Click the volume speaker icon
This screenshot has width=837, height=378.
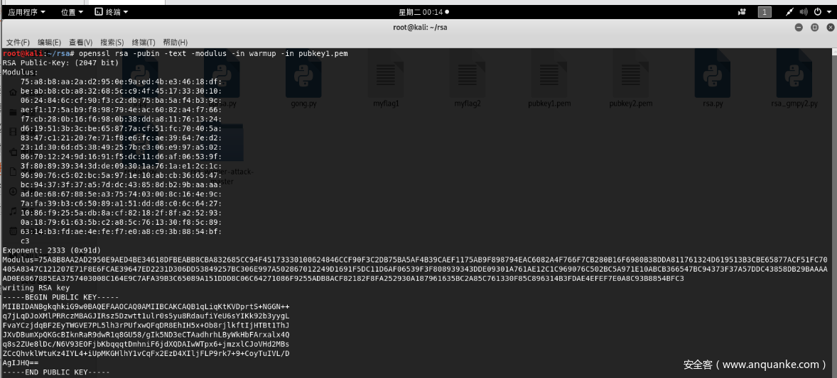click(x=804, y=12)
